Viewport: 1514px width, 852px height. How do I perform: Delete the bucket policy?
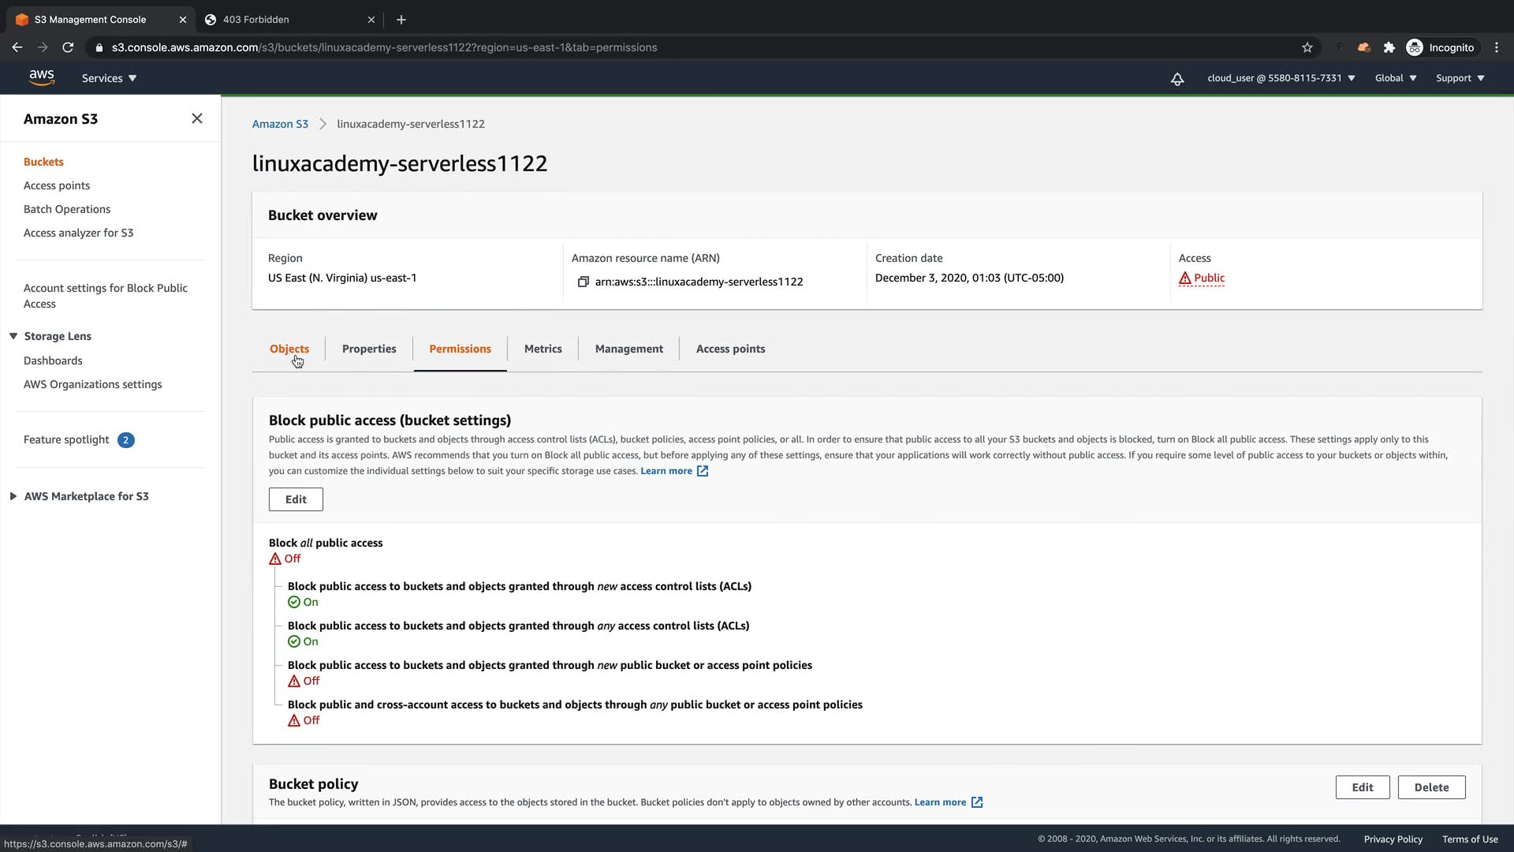click(x=1430, y=787)
